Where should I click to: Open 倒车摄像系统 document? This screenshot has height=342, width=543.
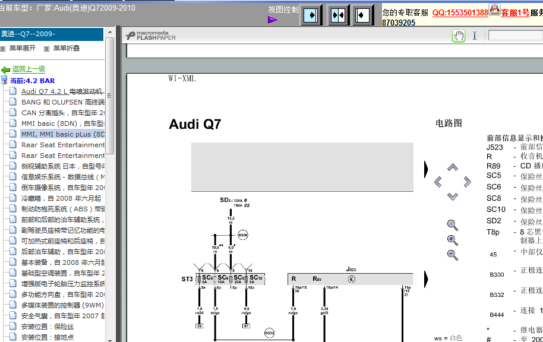click(x=63, y=188)
